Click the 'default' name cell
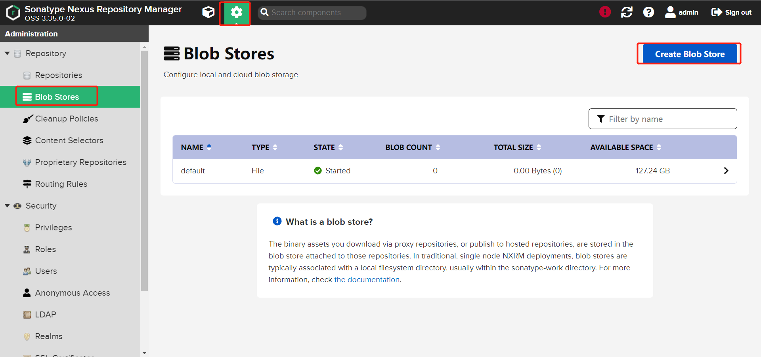Screen dimensions: 761x357 (193, 171)
